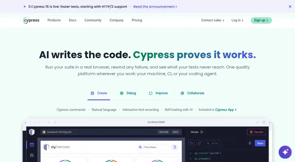This screenshot has height=162, width=295.
Task: Click the shield logo in app sidebar
Action: point(32,132)
